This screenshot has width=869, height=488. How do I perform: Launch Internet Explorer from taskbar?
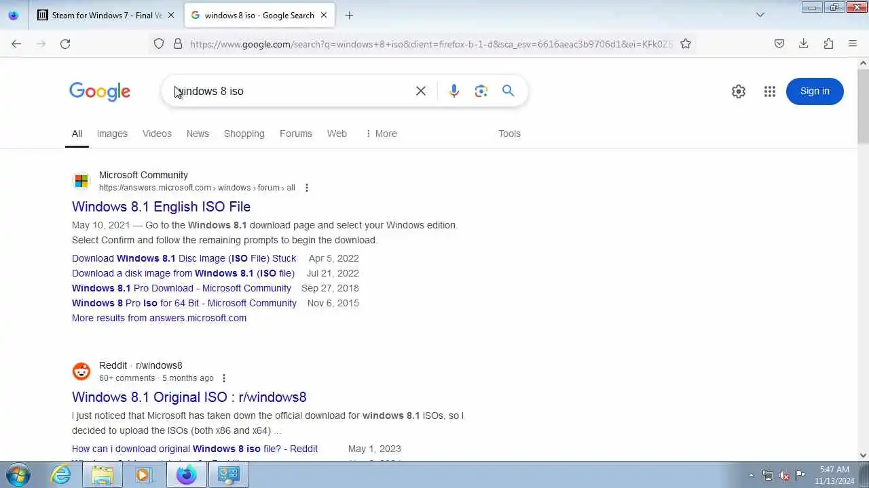pos(61,475)
